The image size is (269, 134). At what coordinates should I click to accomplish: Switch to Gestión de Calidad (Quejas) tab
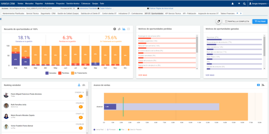coord(68,14)
